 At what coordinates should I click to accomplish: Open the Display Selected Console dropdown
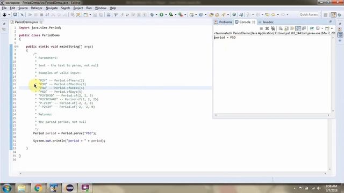(322, 28)
